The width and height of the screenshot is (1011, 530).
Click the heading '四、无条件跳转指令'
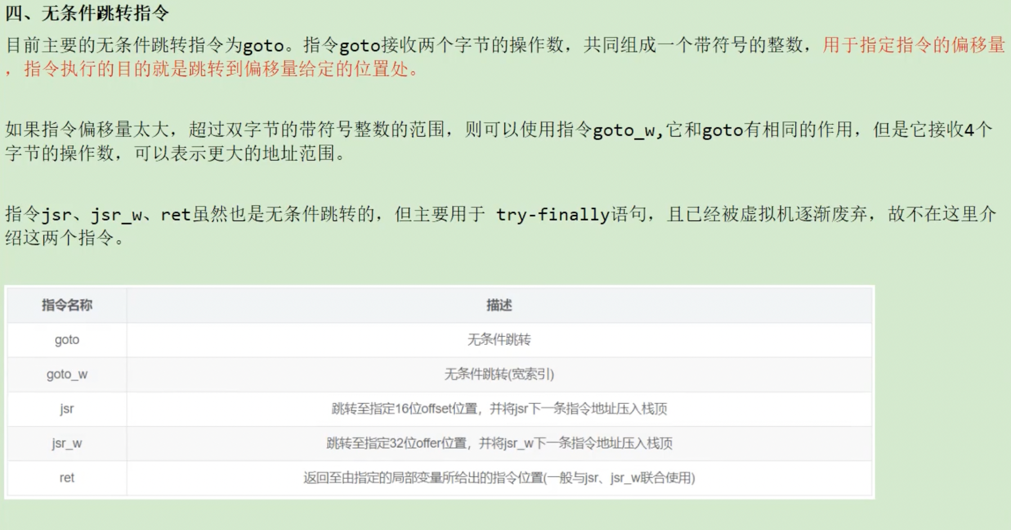[x=87, y=13]
